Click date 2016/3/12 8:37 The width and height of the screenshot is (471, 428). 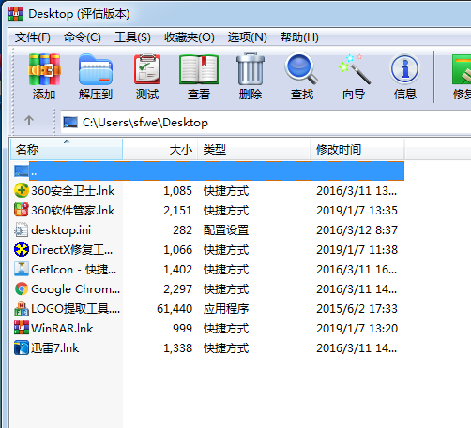point(357,230)
